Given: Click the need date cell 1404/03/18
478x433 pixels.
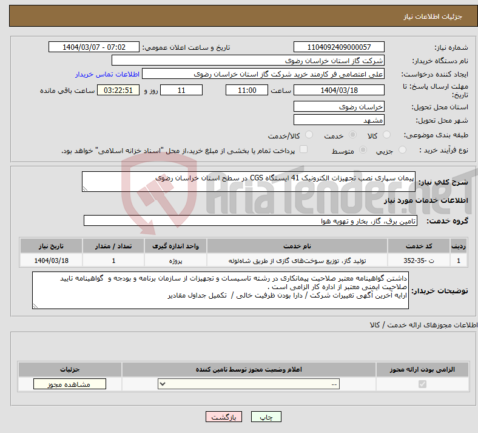Looking at the screenshot, I should tap(51, 261).
